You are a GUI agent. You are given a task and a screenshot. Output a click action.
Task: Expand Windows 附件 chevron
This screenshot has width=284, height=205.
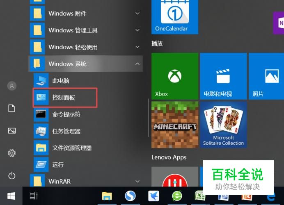(x=137, y=14)
